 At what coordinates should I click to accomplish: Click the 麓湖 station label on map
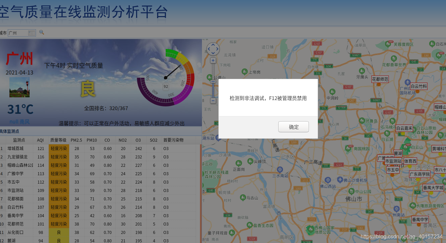(398, 153)
